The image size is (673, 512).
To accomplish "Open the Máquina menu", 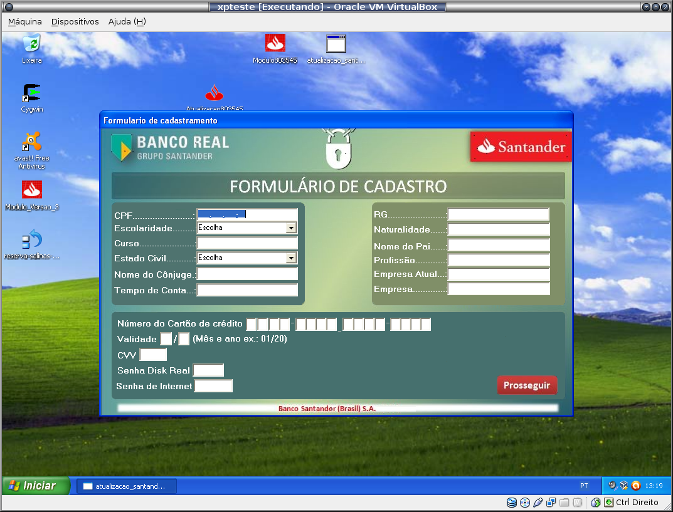I will coord(25,21).
